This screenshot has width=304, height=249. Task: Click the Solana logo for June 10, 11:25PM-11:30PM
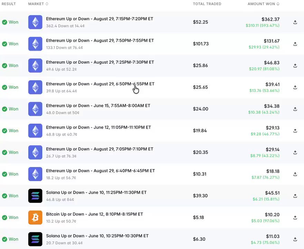pos(35,196)
